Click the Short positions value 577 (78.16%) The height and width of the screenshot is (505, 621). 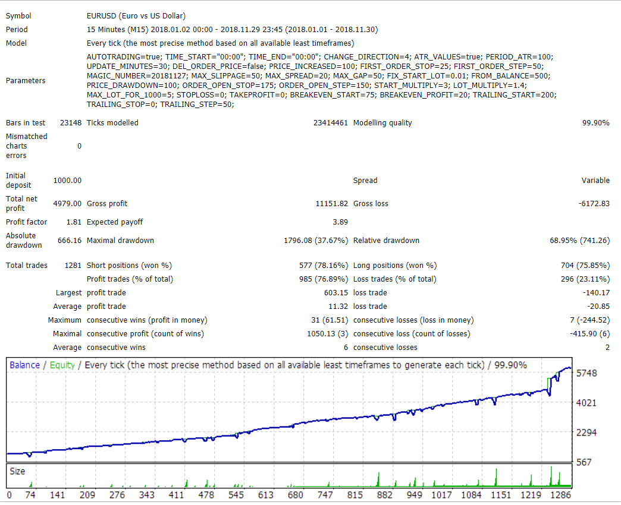323,266
